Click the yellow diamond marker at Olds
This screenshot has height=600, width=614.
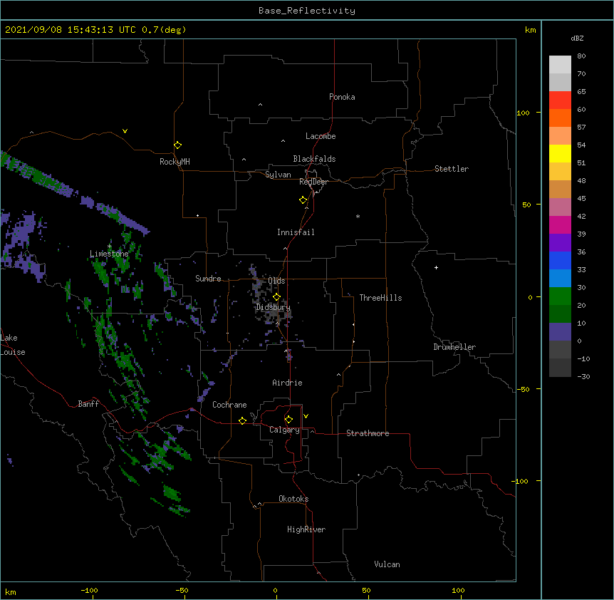[277, 297]
